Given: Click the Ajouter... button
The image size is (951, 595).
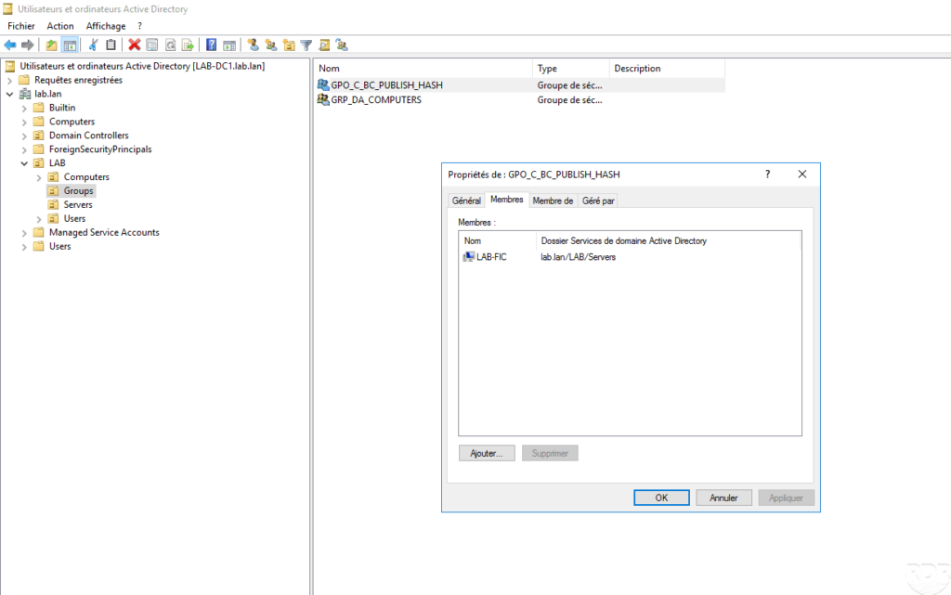Looking at the screenshot, I should [487, 454].
